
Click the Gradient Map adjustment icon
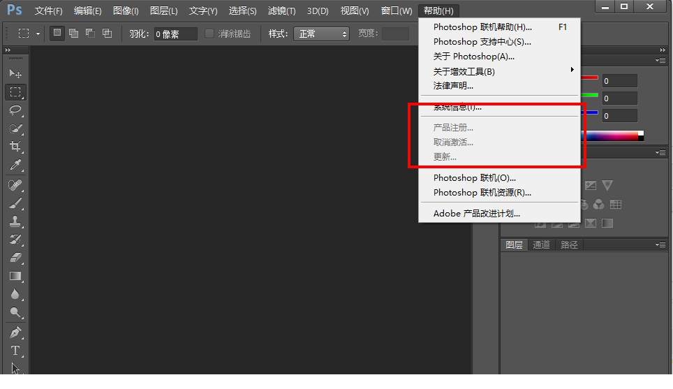pyautogui.click(x=607, y=223)
